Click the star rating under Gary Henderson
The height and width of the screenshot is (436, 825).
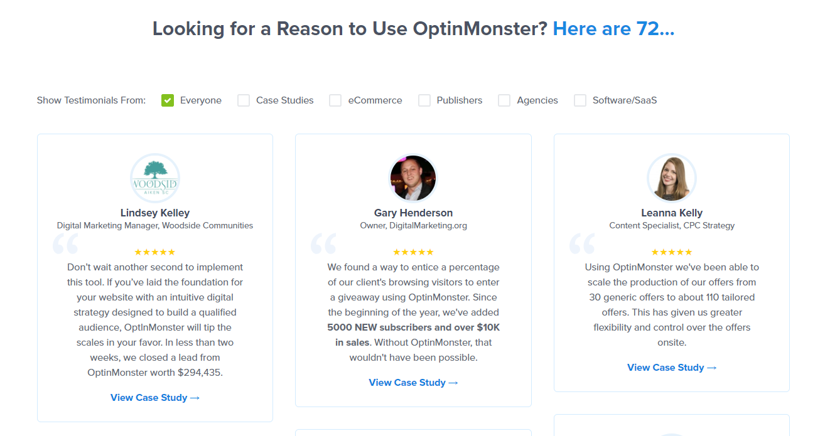coord(413,252)
